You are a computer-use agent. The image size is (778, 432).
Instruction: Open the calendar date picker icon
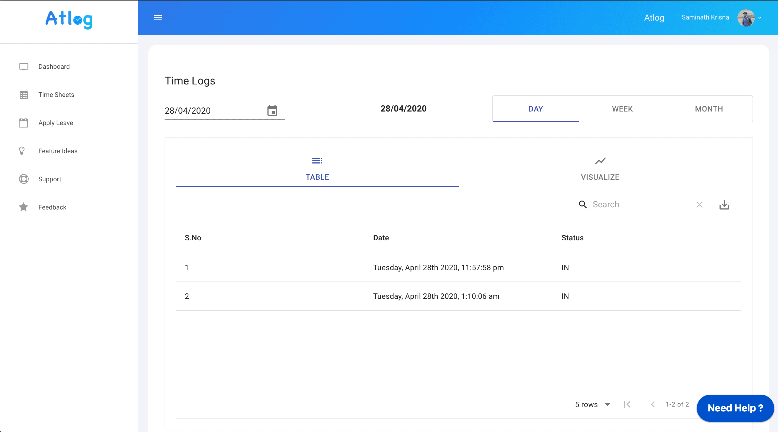(x=272, y=110)
